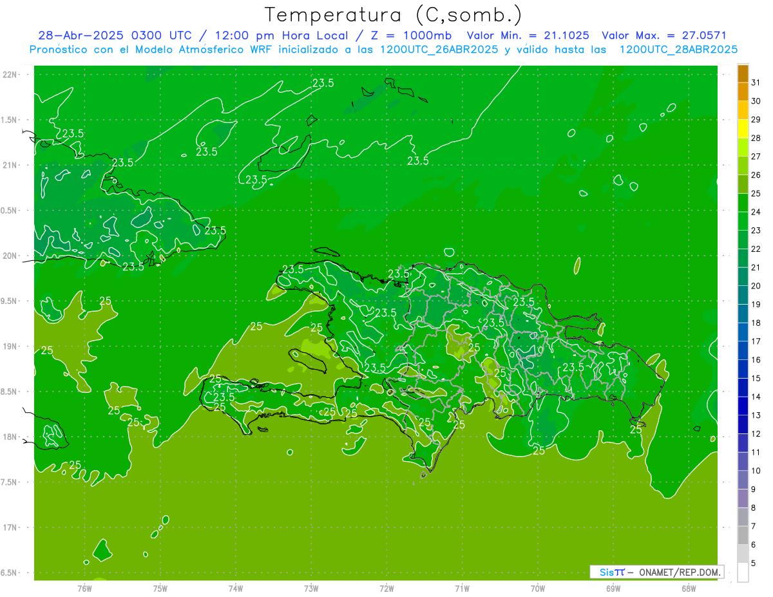
Task: Click the "22N" latitude axis label
Action: point(10,74)
